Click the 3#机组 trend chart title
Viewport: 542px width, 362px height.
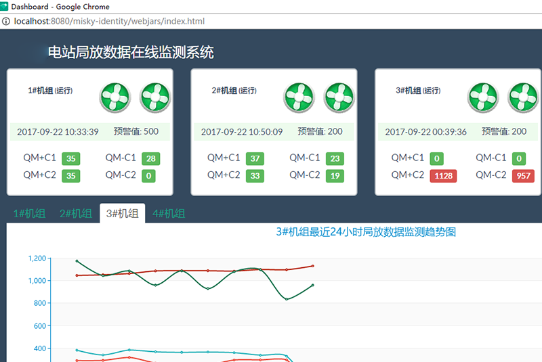pyautogui.click(x=366, y=232)
